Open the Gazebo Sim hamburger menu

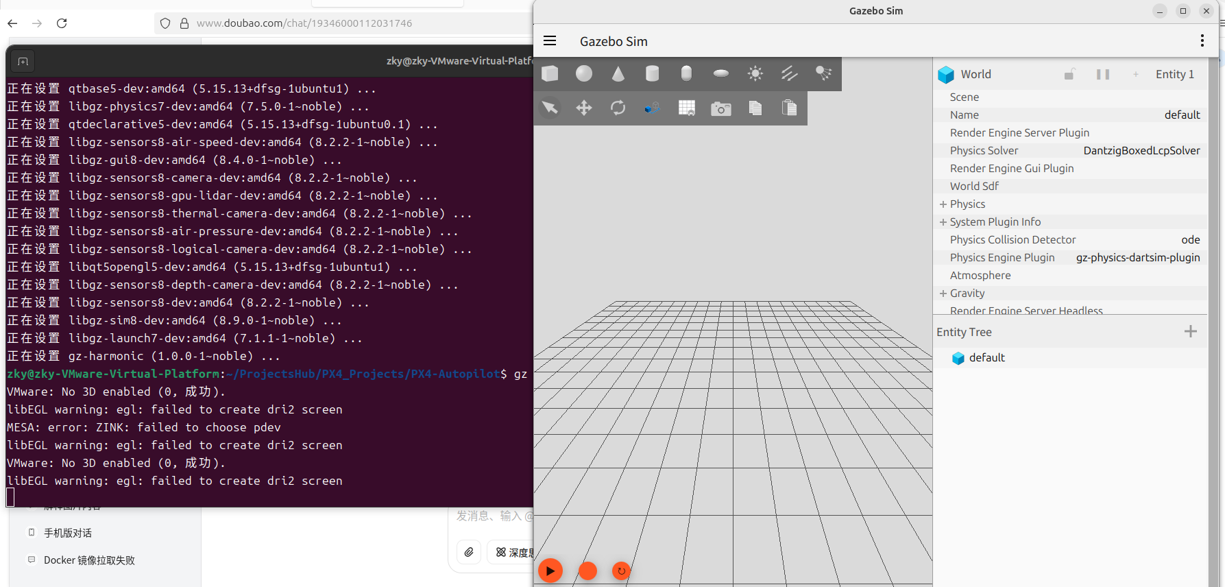click(550, 41)
